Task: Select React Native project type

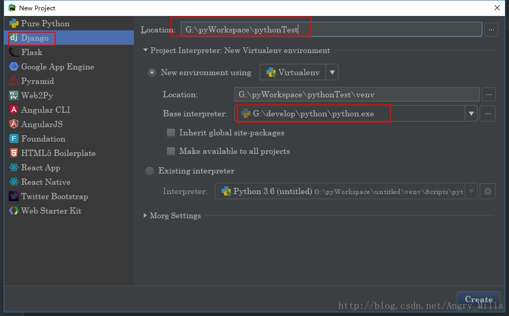Action: point(69,182)
